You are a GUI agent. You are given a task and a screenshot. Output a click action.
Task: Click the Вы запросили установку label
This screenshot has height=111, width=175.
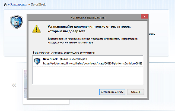(x=66, y=52)
